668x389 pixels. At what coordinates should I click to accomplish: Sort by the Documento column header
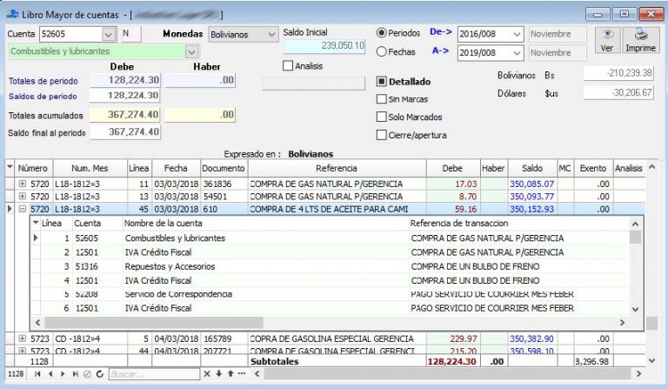click(x=224, y=168)
